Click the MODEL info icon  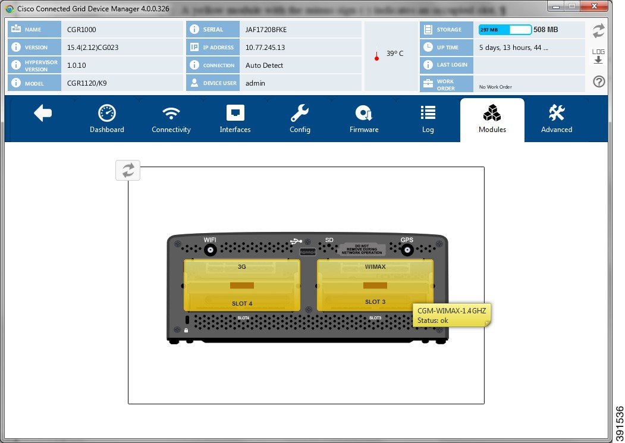coord(16,83)
